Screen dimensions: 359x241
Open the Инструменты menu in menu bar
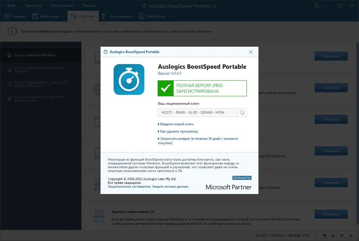[x=62, y=6]
